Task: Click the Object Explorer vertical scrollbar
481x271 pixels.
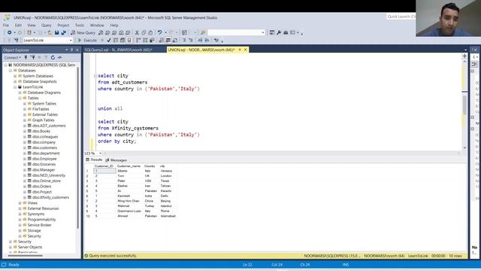Action: coord(78,148)
